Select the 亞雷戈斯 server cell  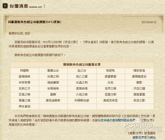coord(111,95)
